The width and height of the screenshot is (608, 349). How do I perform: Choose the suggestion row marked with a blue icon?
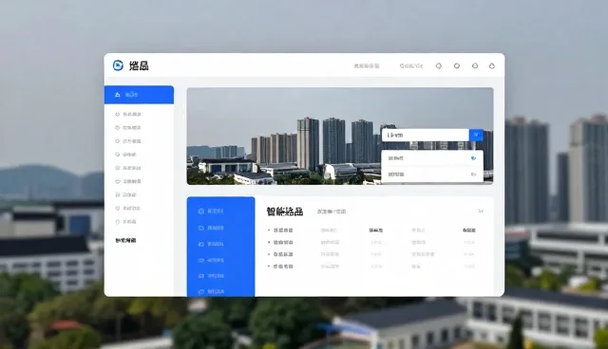(432, 158)
